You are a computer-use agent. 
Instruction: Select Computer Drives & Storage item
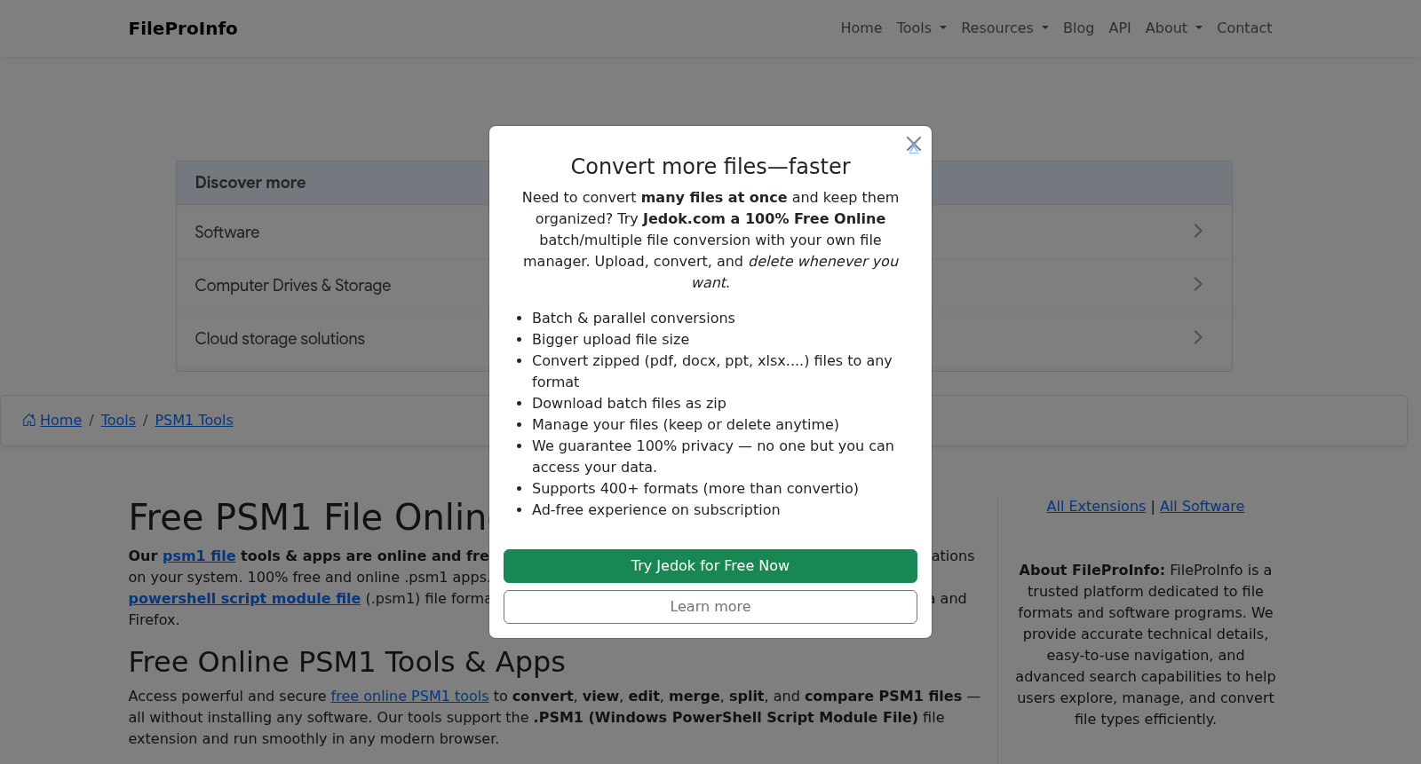tap(704, 286)
